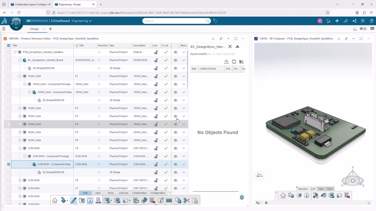
Task: Click insert existing product icon in ENOVIA toolbar
Action: (117, 200)
